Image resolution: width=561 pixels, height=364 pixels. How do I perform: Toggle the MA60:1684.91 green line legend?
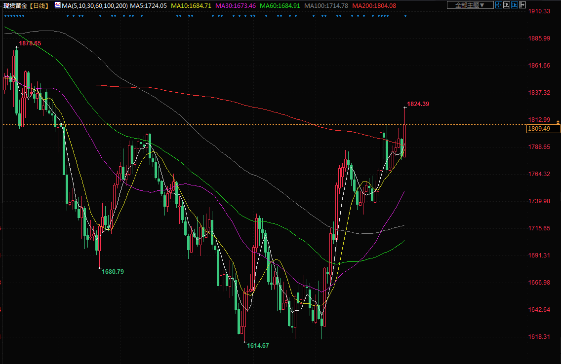[x=279, y=5]
